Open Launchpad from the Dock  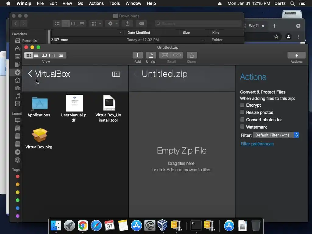click(69, 226)
